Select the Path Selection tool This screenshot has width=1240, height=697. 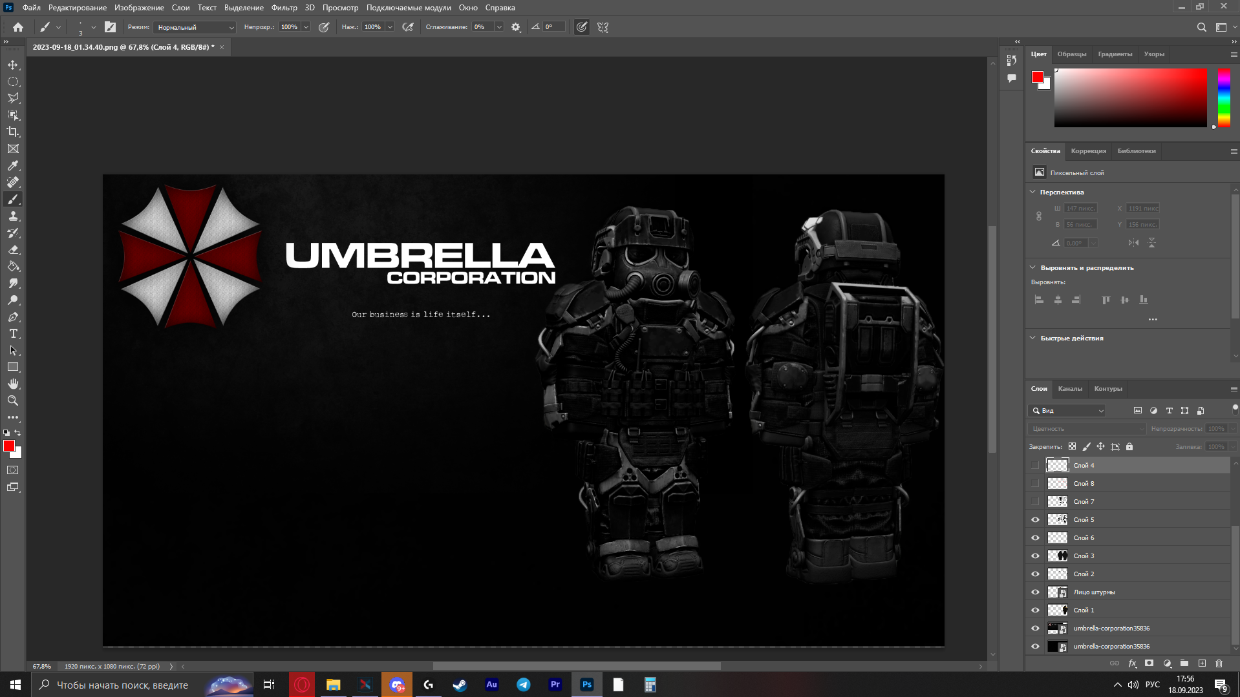point(13,350)
